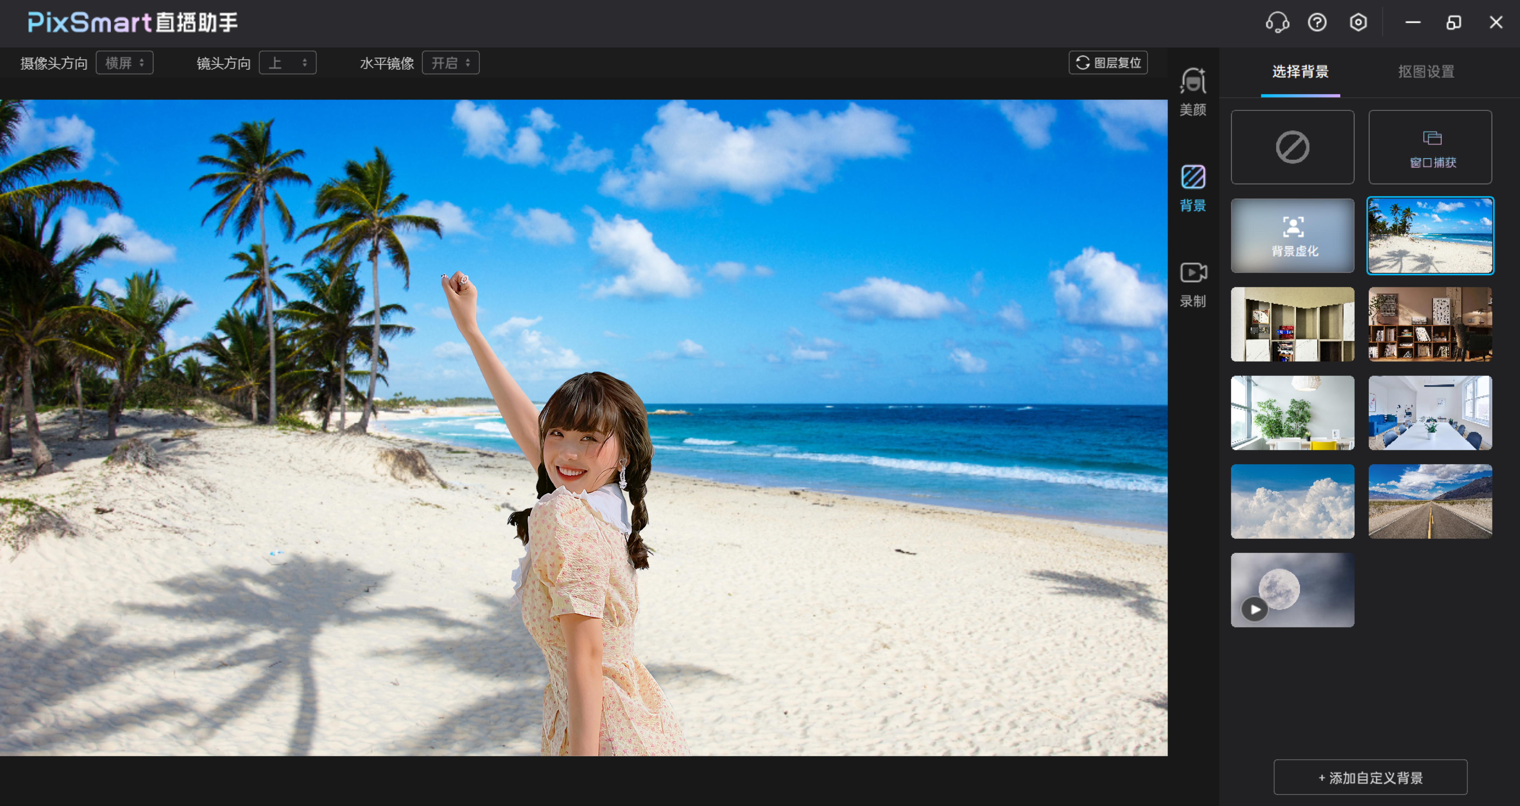Switch to the 选择背景 tab
This screenshot has width=1520, height=806.
click(x=1300, y=72)
